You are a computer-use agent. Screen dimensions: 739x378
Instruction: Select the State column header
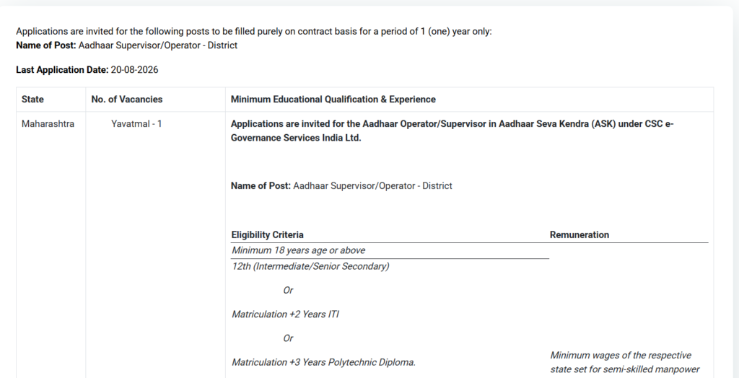click(32, 100)
